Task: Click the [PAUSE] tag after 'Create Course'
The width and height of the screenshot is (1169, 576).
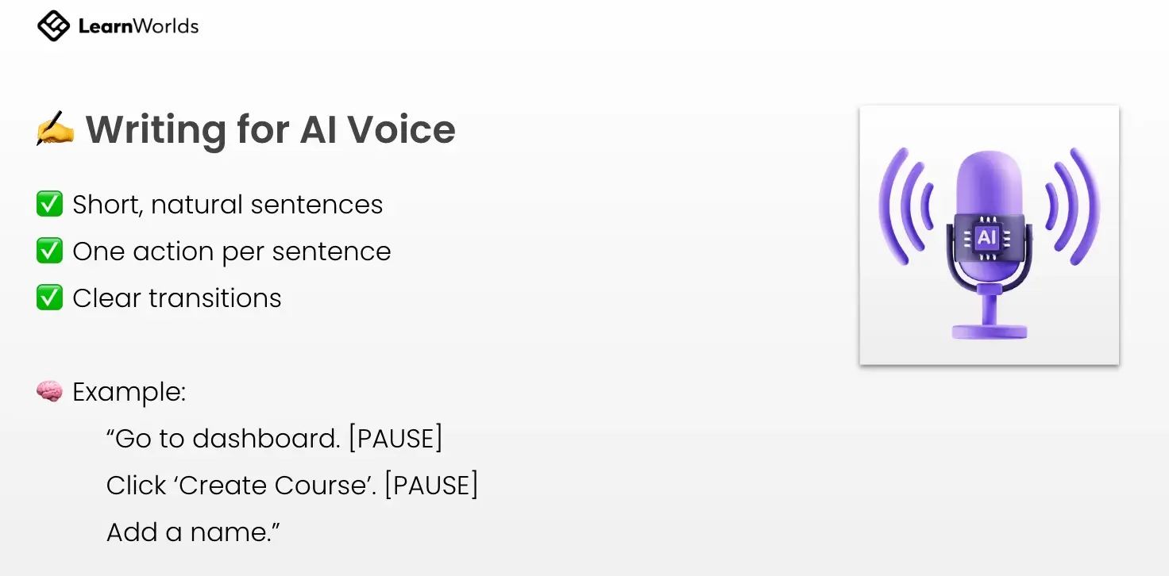Action: [431, 486]
